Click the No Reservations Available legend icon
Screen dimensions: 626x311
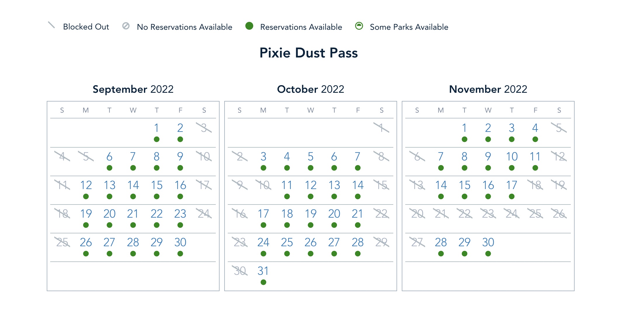pyautogui.click(x=126, y=26)
